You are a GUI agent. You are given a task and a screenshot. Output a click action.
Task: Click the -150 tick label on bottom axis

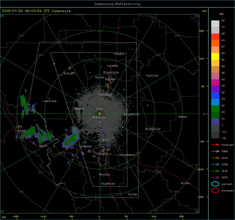point(15,216)
